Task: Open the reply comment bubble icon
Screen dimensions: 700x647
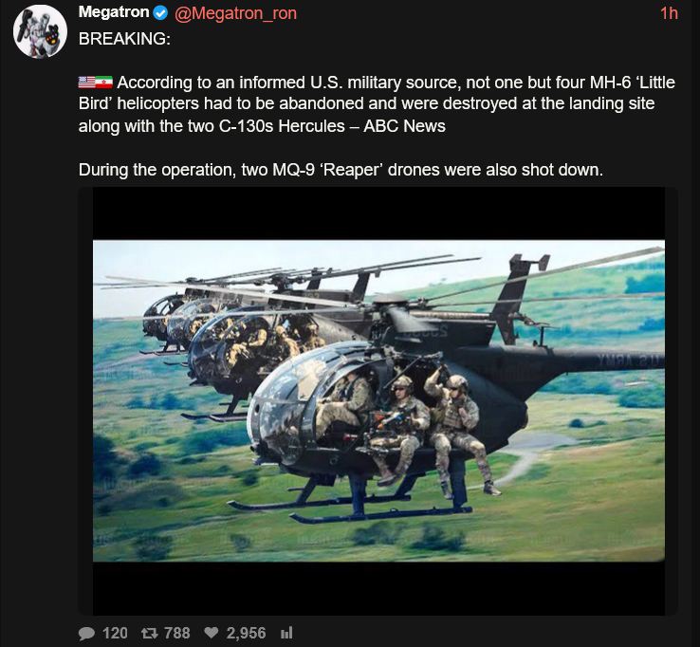Action: [86, 633]
